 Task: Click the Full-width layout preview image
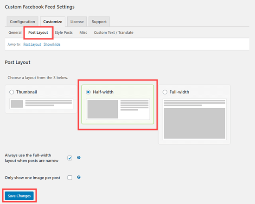point(195,119)
